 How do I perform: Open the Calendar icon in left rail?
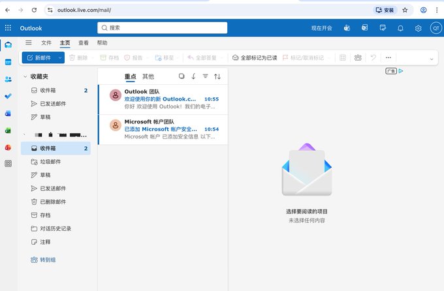tap(8, 62)
